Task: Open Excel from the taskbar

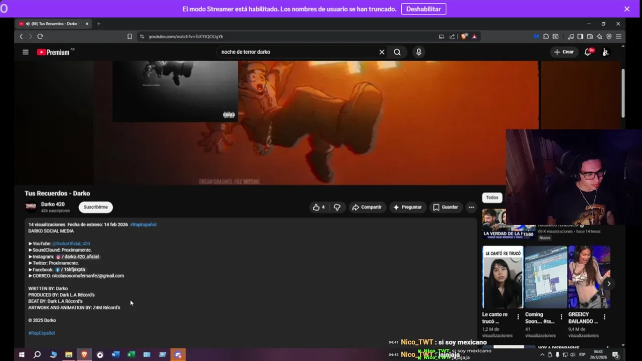Action: [131, 354]
